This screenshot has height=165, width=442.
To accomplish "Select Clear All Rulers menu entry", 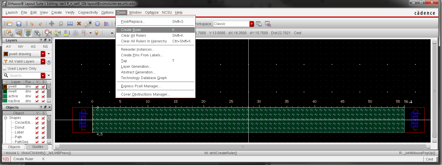I will pos(133,36).
